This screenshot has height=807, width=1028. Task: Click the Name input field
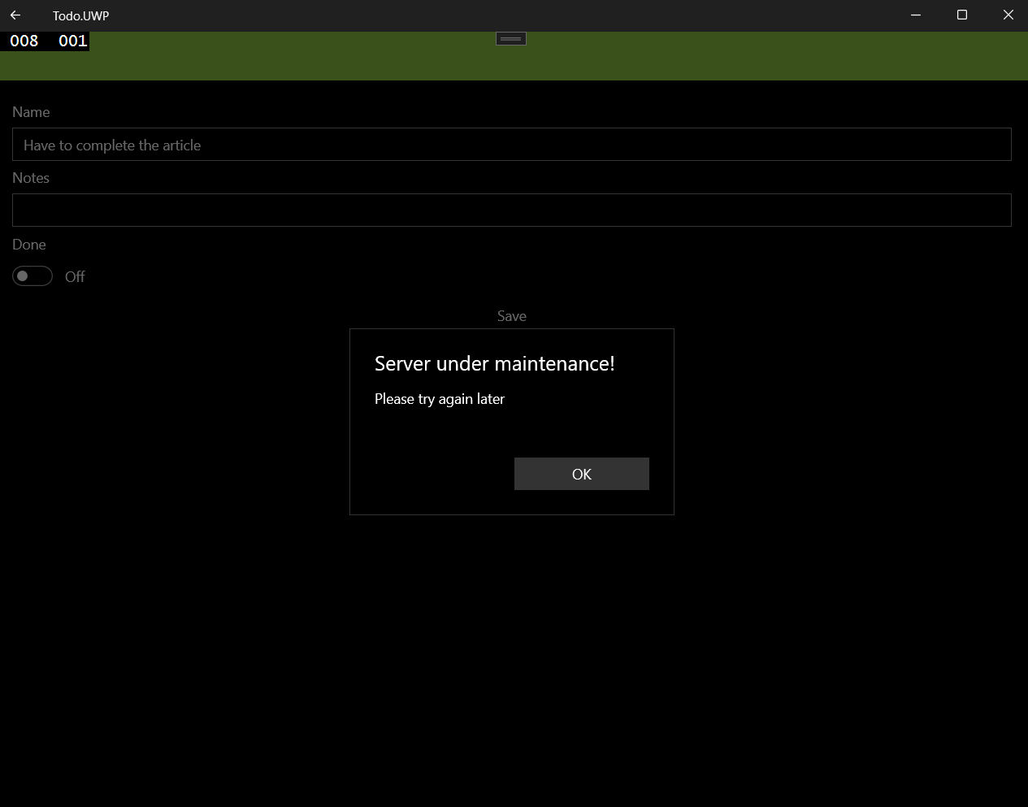[512, 145]
